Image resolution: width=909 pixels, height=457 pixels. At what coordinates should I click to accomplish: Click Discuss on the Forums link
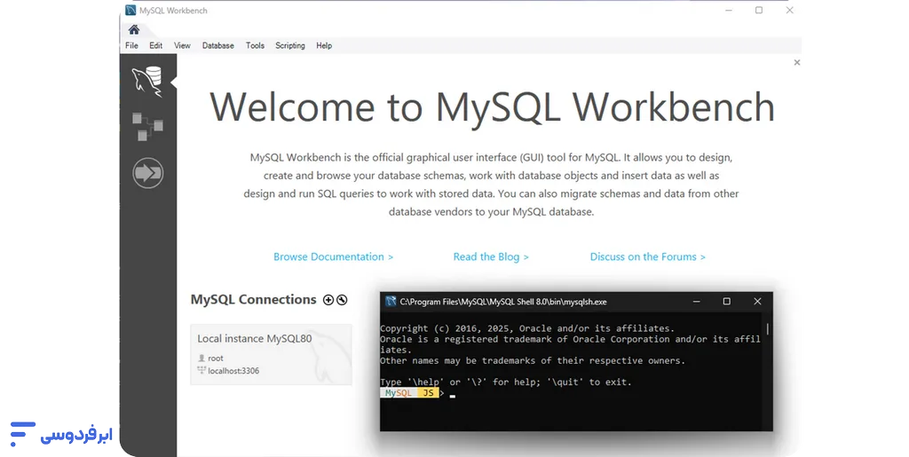coord(647,256)
